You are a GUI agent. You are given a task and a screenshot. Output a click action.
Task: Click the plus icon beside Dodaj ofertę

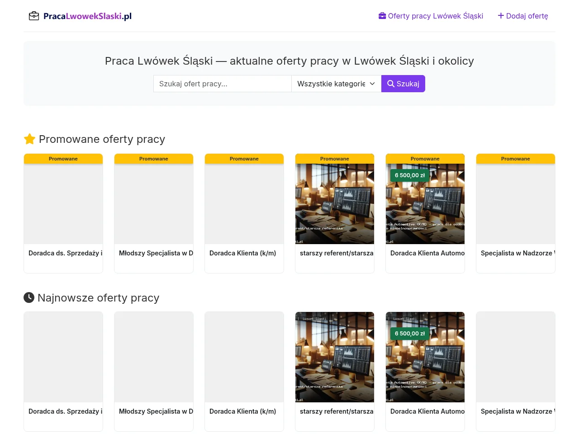(x=501, y=16)
